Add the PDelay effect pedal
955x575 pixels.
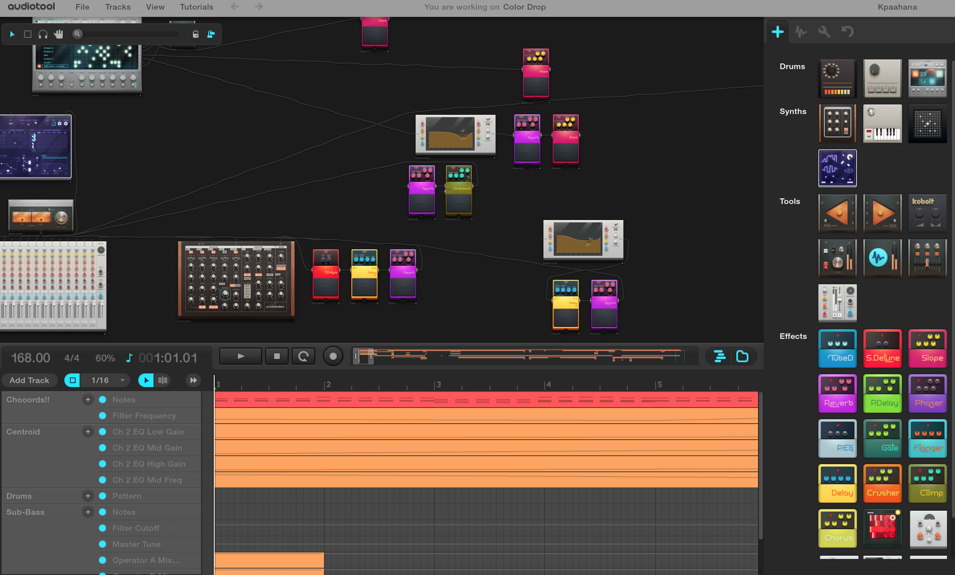883,394
